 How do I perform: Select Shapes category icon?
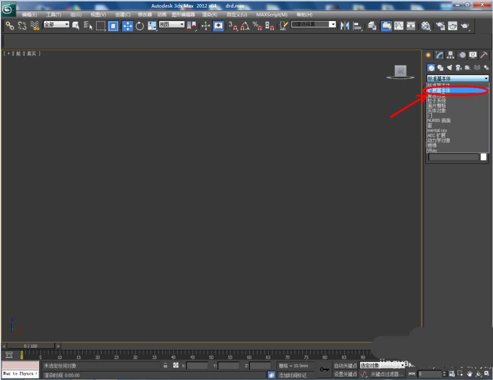(x=440, y=68)
